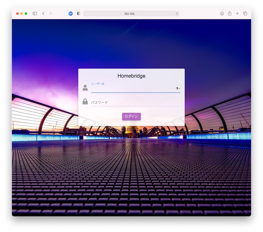Show the tab overview
This screenshot has height=232, width=263.
pyautogui.click(x=245, y=14)
